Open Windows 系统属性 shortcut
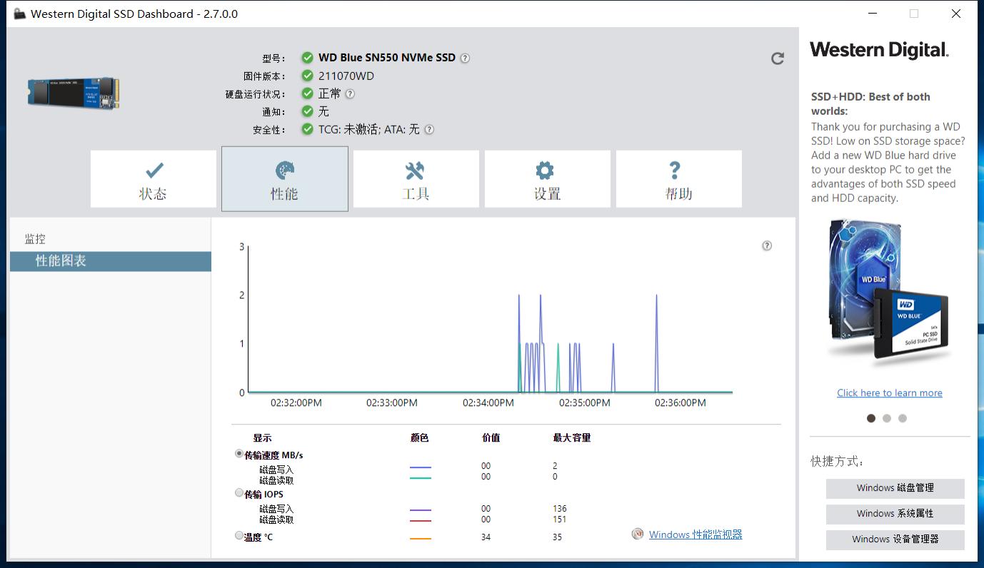 pos(895,514)
